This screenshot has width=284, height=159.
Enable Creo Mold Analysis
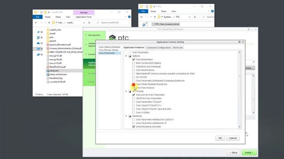tap(134, 70)
